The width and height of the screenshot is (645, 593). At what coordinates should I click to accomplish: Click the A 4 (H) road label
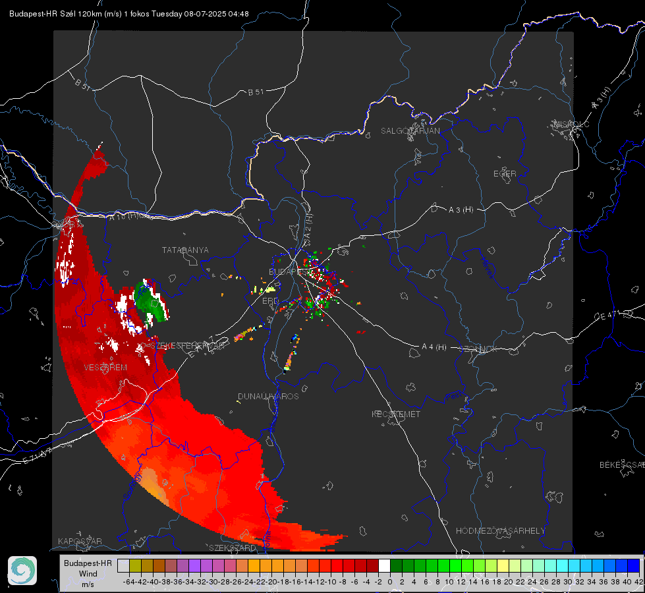point(434,347)
